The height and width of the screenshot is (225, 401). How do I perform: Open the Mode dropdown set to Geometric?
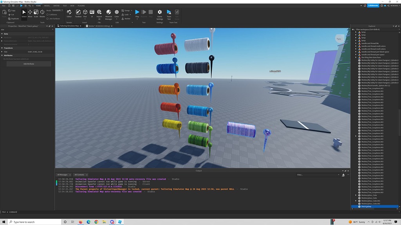coord(57,11)
